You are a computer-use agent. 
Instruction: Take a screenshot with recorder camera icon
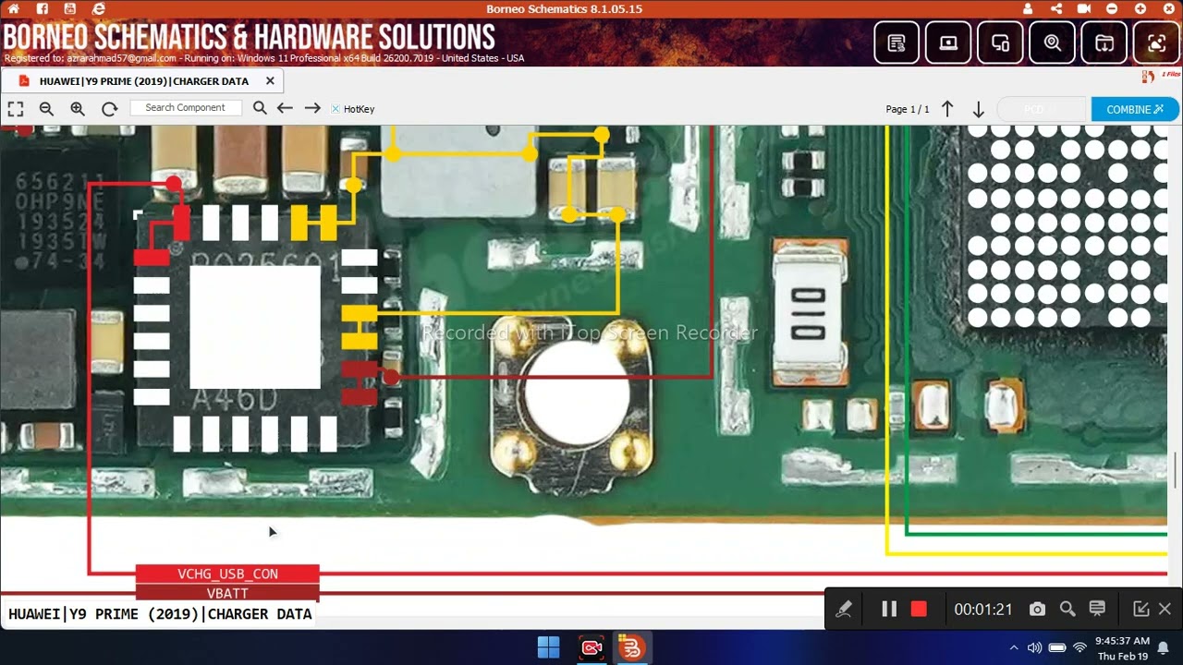[x=1037, y=609]
